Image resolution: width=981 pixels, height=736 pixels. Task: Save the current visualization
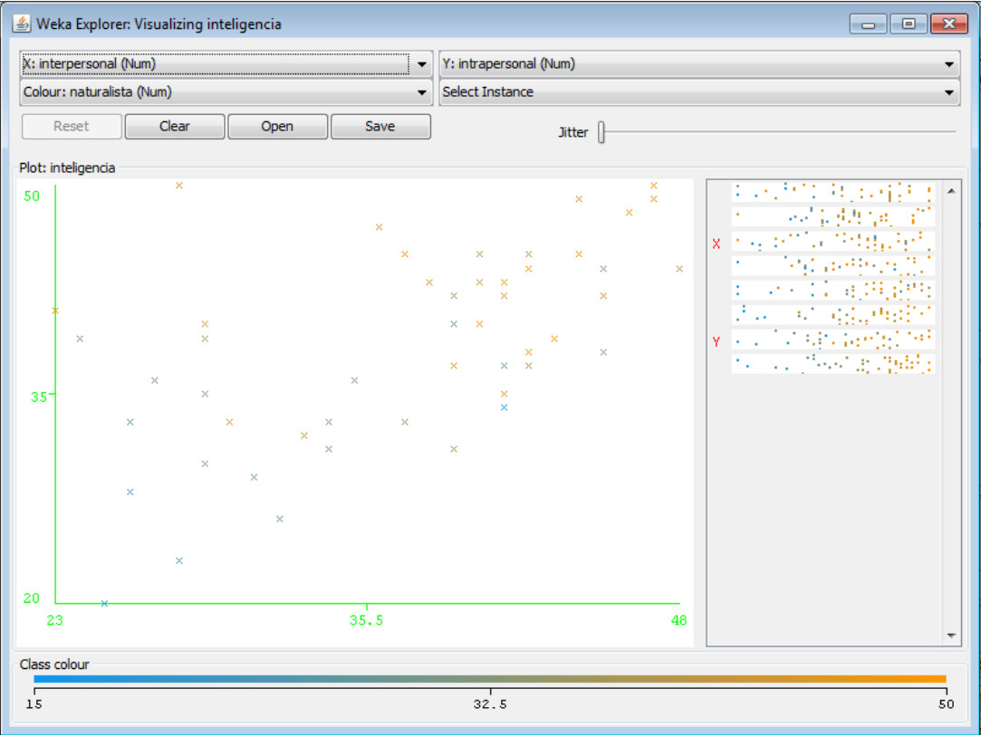tap(380, 126)
